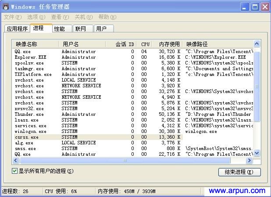Select the taskmgr.exe process

(133, 68)
